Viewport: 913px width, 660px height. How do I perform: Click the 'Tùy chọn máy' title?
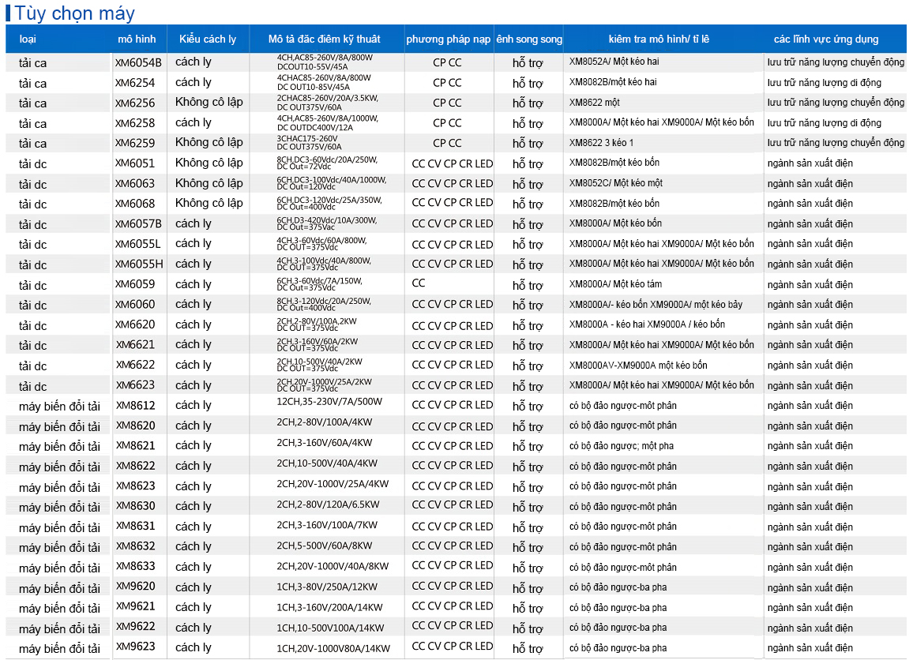coord(74,12)
